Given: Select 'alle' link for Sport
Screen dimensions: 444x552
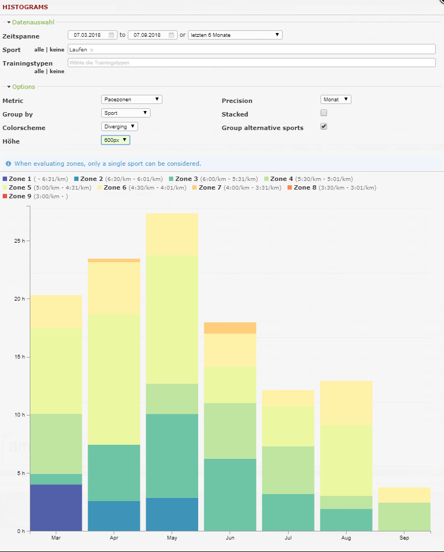Looking at the screenshot, I should click(x=39, y=50).
